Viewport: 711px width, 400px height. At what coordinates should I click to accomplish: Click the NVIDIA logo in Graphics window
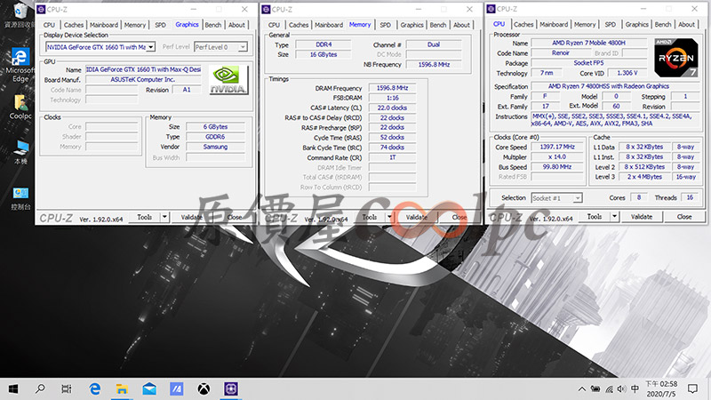pos(228,80)
